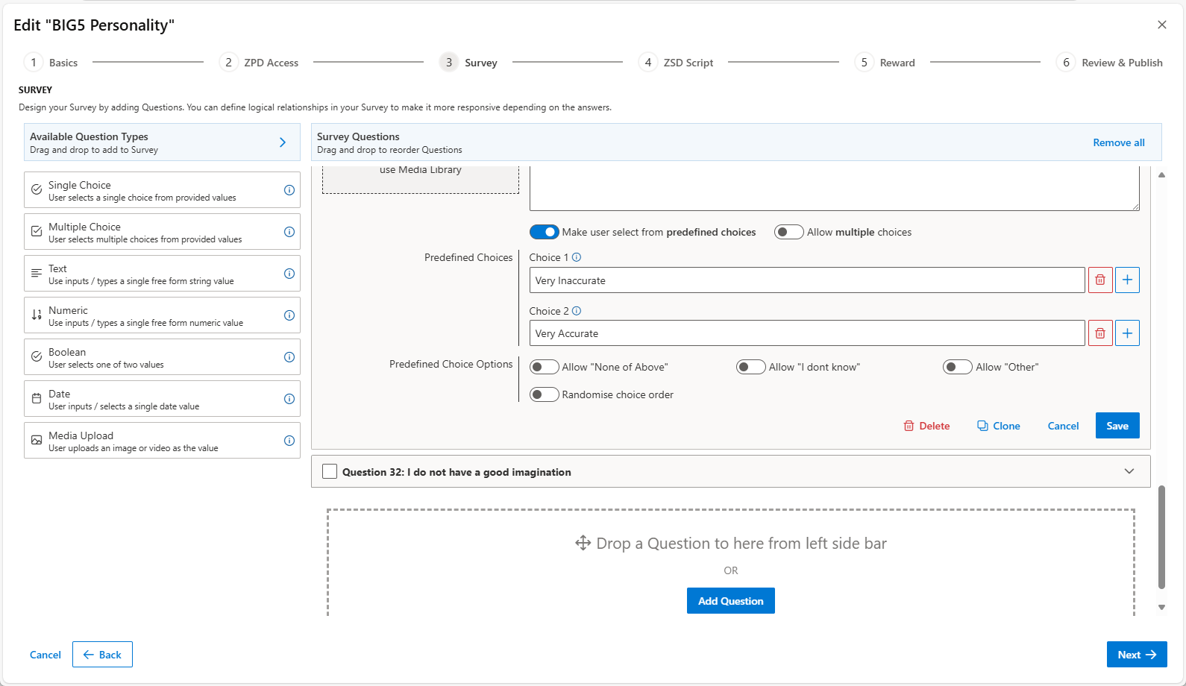Image resolution: width=1186 pixels, height=686 pixels.
Task: Go to step 1 Basics
Action: (x=51, y=63)
